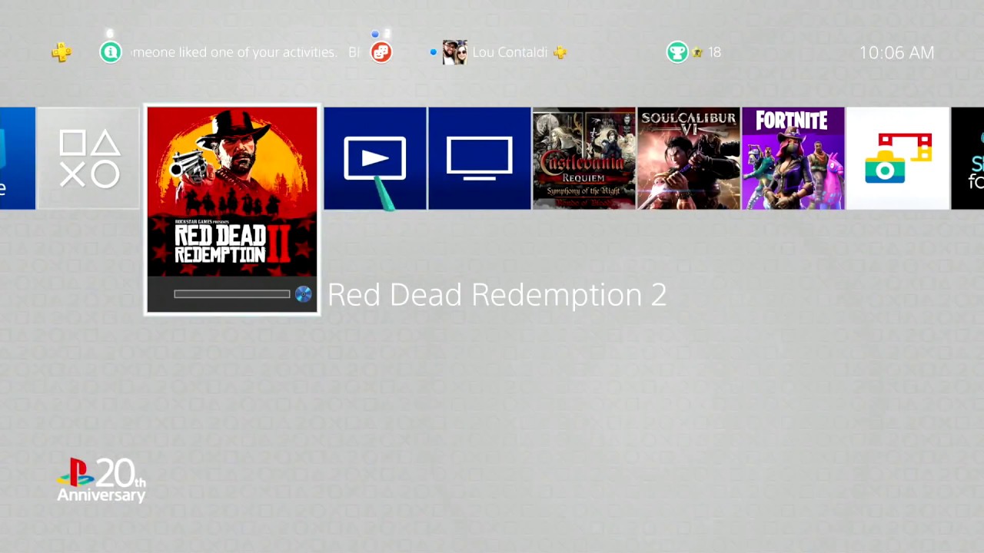Select the Red Dead Redemption 2 download progress bar
Screen dimensions: 984x553
tap(232, 293)
